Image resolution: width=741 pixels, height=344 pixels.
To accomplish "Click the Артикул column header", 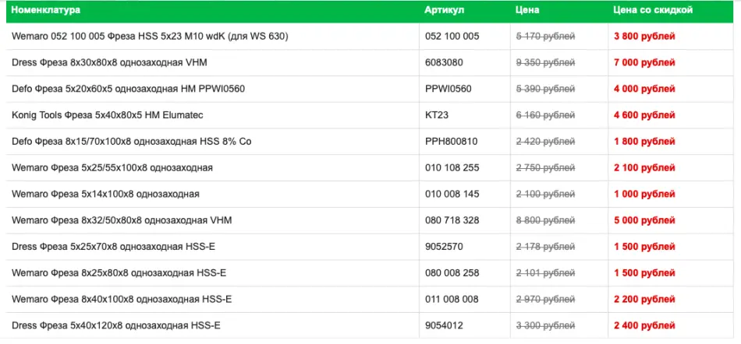I will pyautogui.click(x=444, y=10).
